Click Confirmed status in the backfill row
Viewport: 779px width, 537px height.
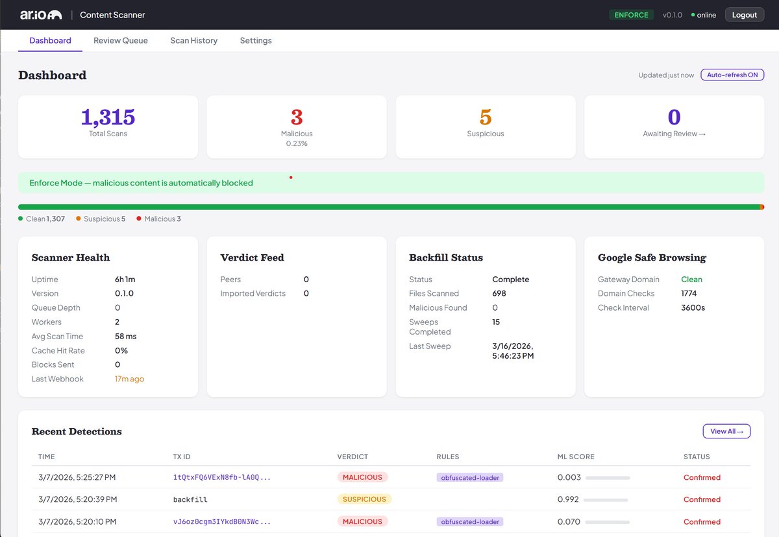(702, 499)
